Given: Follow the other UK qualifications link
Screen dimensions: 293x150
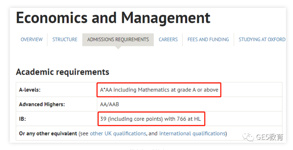Looking at the screenshot, I should pyautogui.click(x=118, y=133).
